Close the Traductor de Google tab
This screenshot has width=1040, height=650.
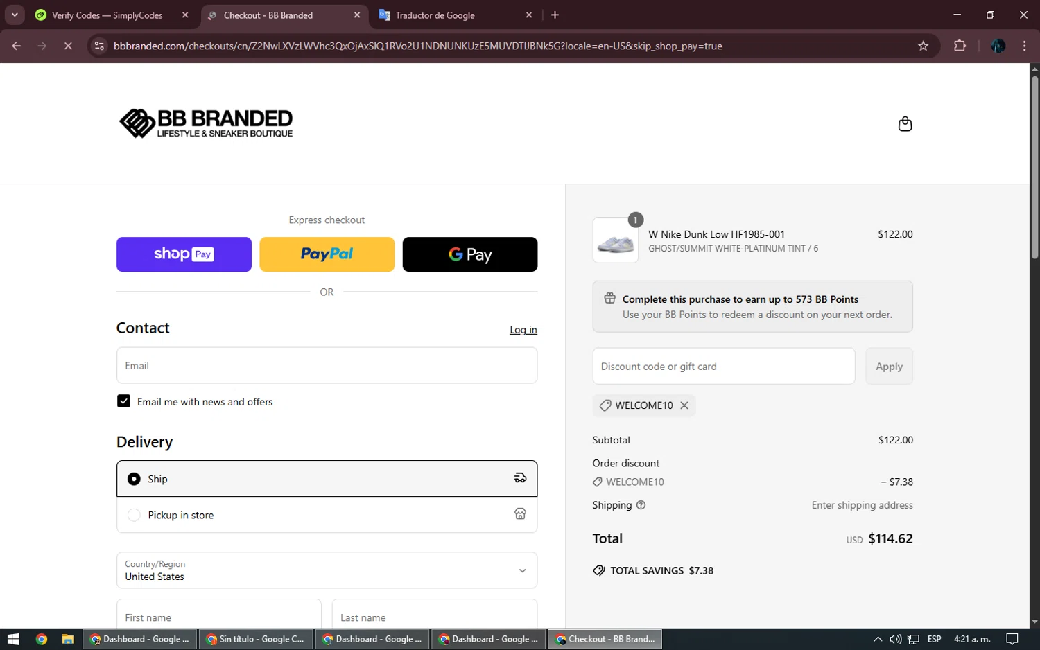point(529,15)
